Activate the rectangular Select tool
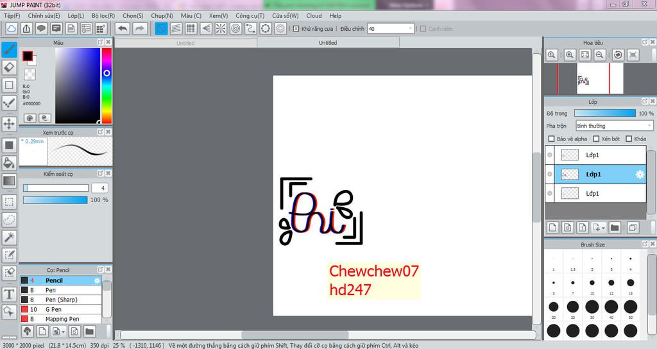The width and height of the screenshot is (657, 349). coord(9,202)
